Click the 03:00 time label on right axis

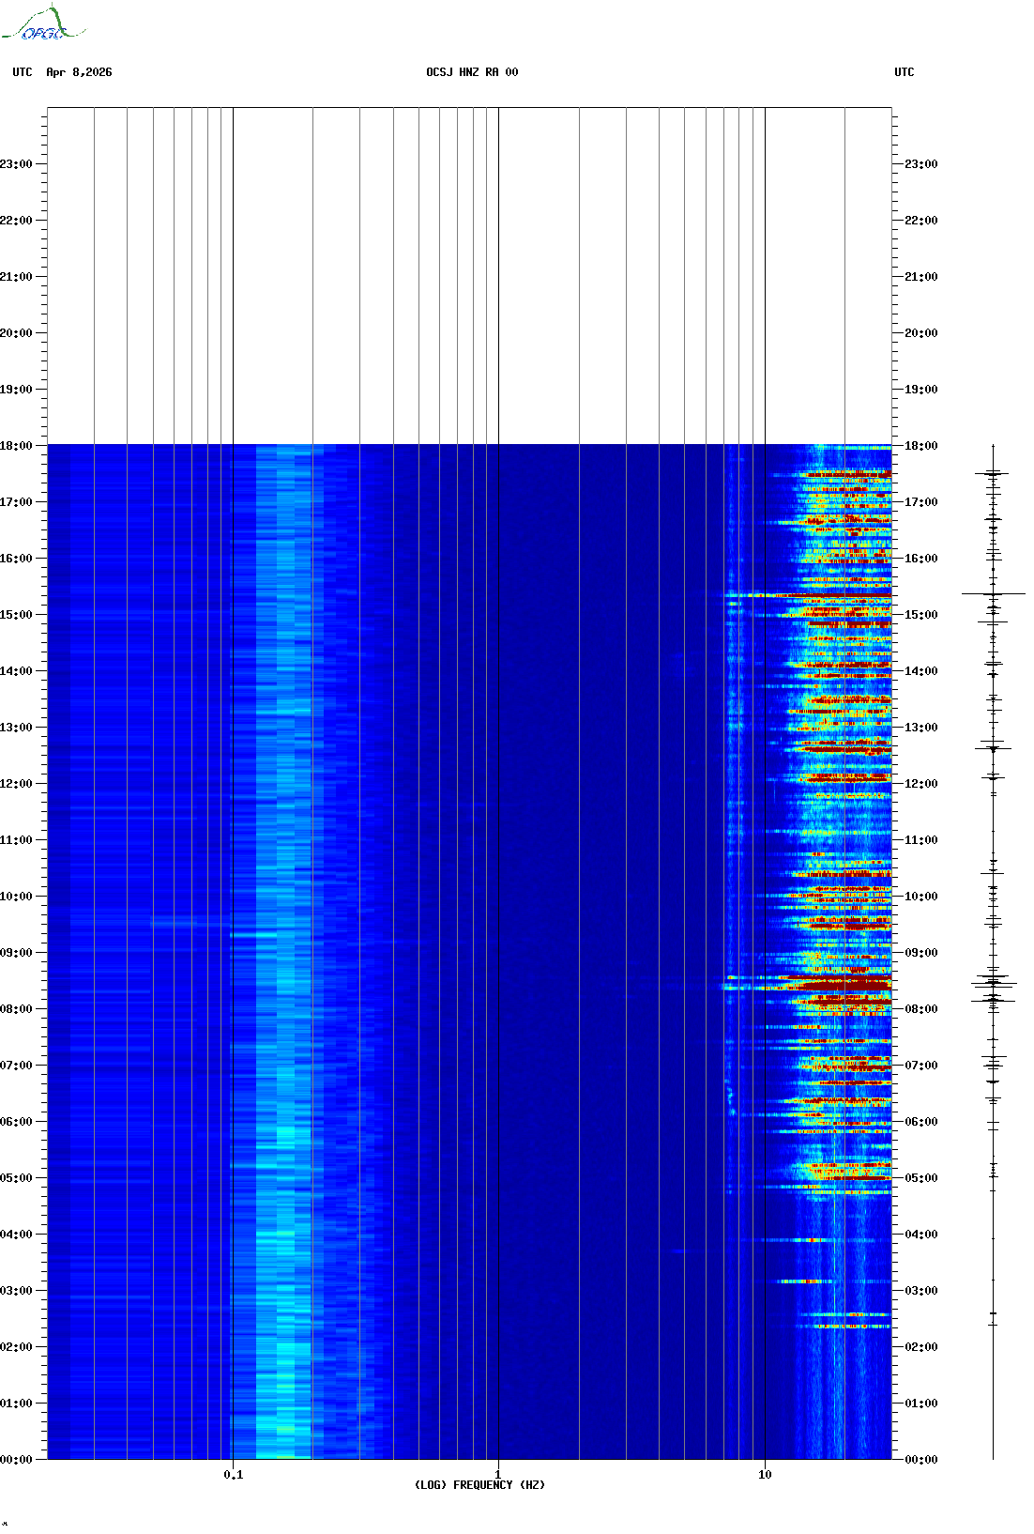coord(920,1291)
